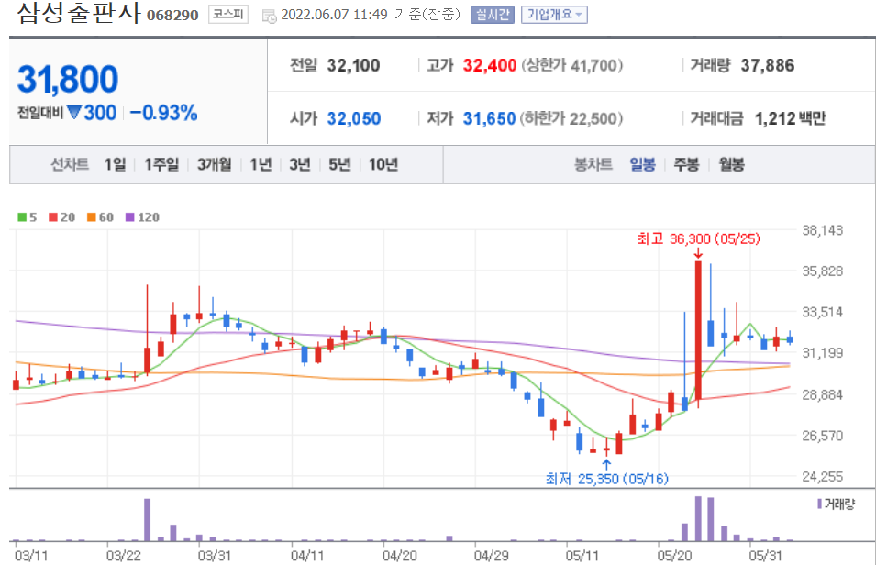Select the 1주일 line chart tab
This screenshot has width=876, height=565.
161,164
